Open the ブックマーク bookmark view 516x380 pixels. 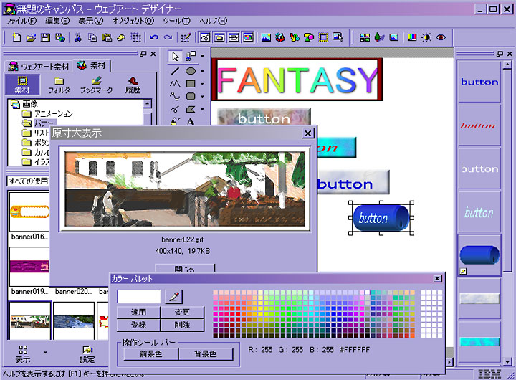(x=96, y=85)
